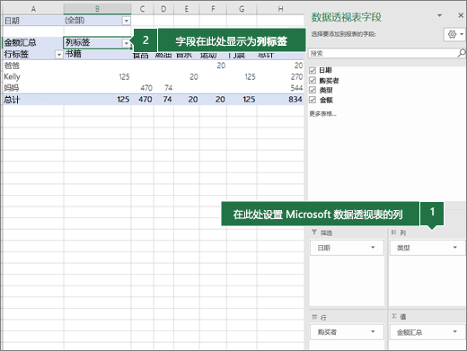The height and width of the screenshot is (351, 467).
Task: Select column A header
Action: pos(33,9)
